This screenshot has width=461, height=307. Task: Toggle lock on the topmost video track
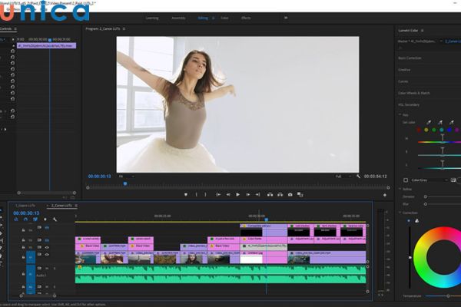[x=23, y=230]
